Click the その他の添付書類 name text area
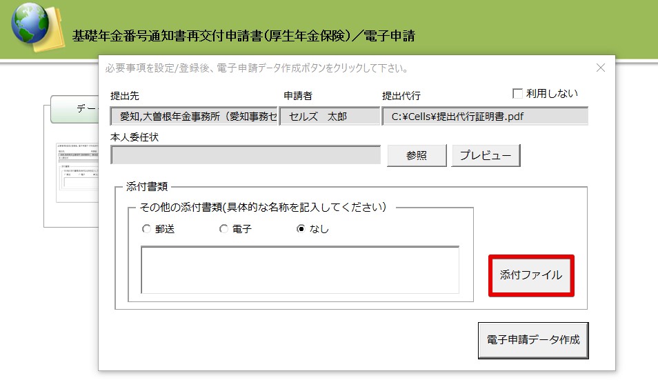Image resolution: width=658 pixels, height=389 pixels. pos(300,270)
